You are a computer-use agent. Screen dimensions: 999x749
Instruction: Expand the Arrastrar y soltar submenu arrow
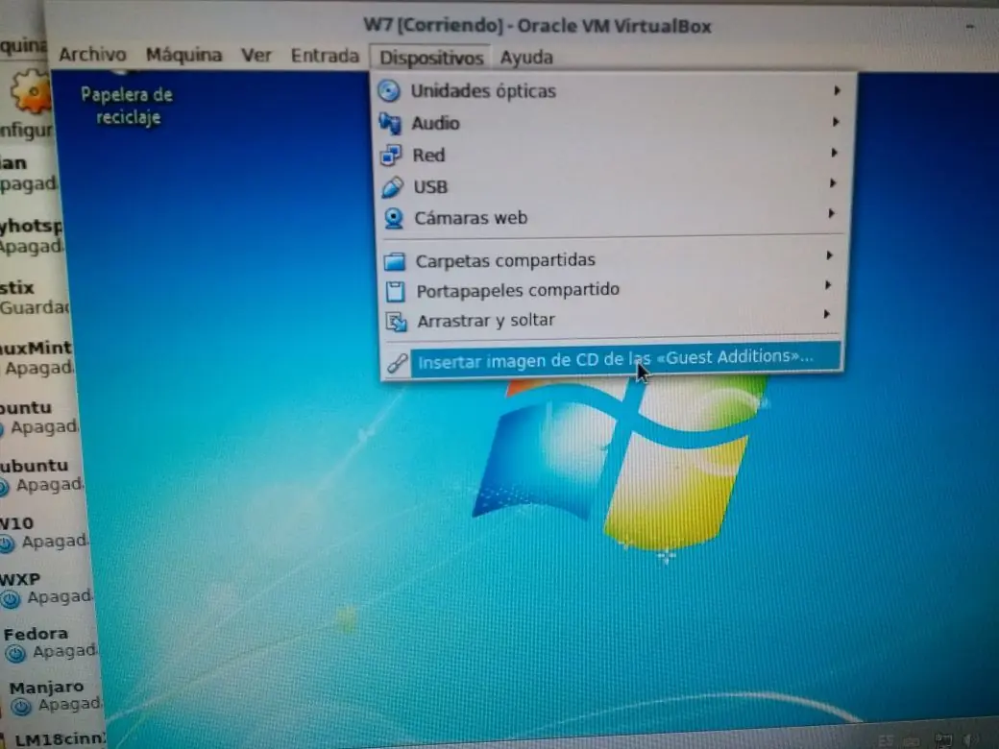point(826,313)
